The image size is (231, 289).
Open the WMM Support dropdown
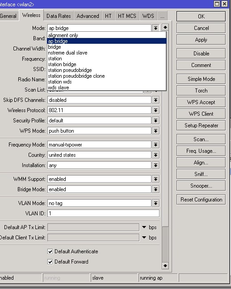click(x=155, y=179)
